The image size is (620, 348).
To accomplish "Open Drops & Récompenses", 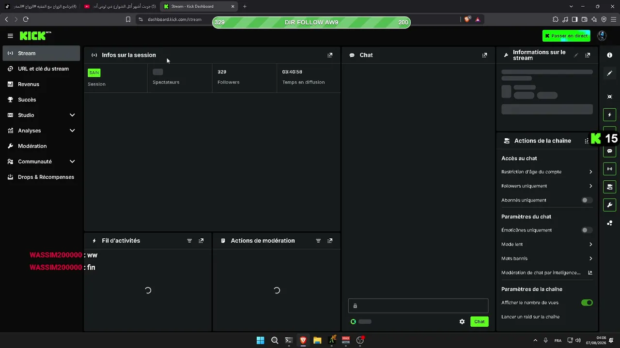I will pyautogui.click(x=41, y=177).
